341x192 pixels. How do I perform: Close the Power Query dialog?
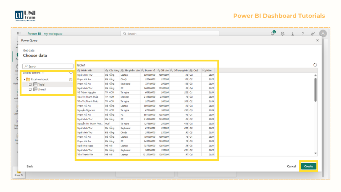318,40
